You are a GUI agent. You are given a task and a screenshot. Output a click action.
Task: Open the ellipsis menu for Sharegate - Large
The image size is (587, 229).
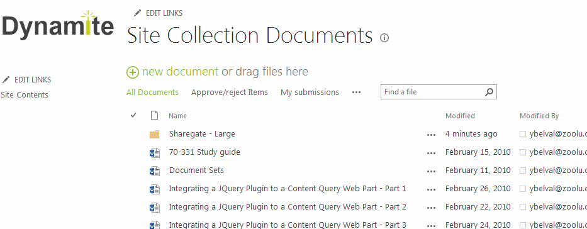(431, 135)
